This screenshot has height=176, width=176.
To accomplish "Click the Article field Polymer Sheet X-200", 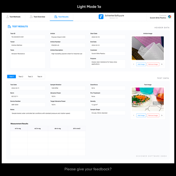I will pos(68,37).
